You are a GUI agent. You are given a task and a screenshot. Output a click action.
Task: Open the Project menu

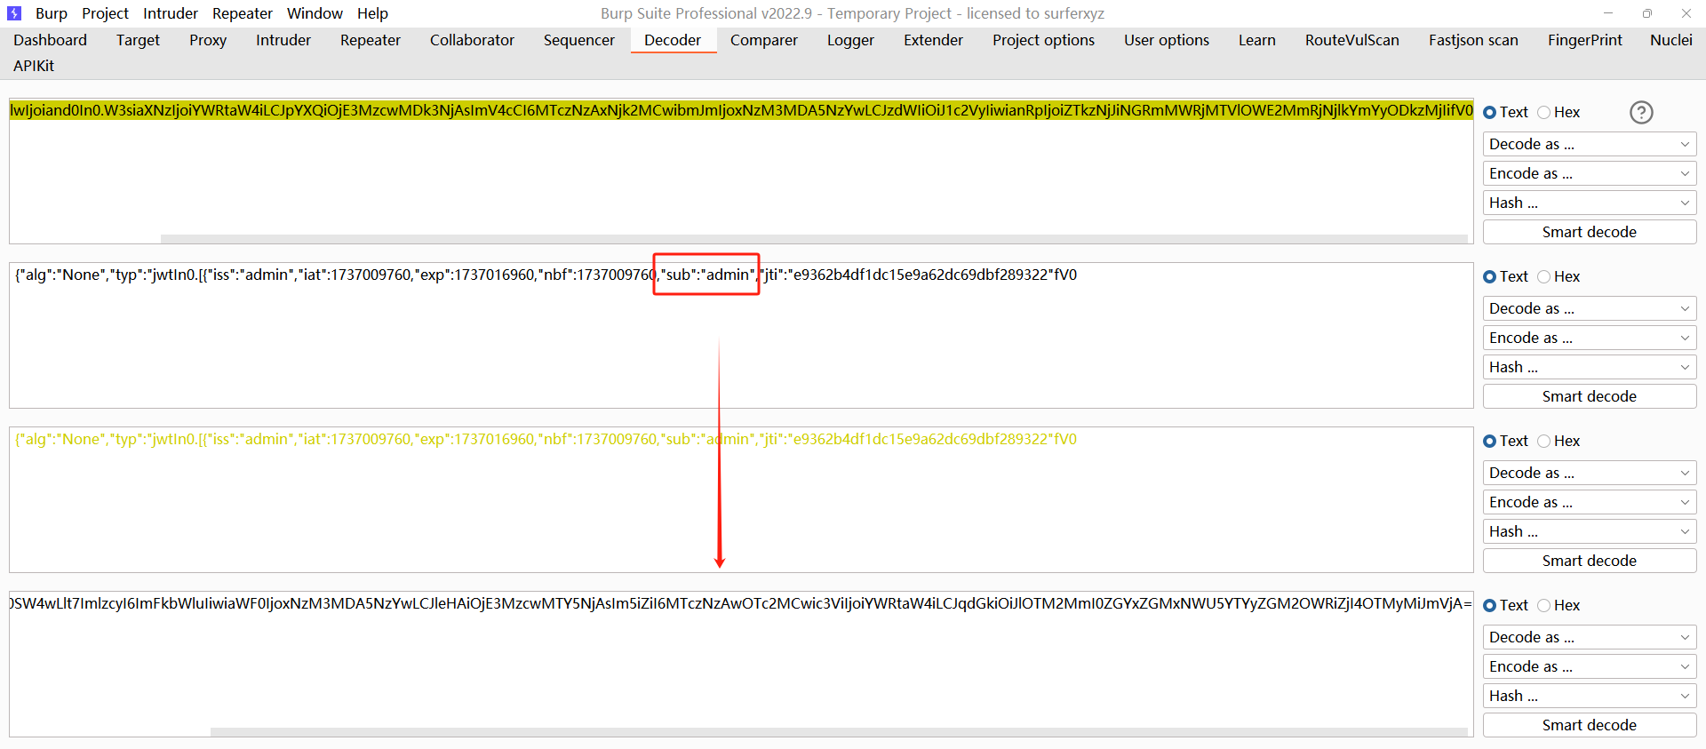coord(105,13)
